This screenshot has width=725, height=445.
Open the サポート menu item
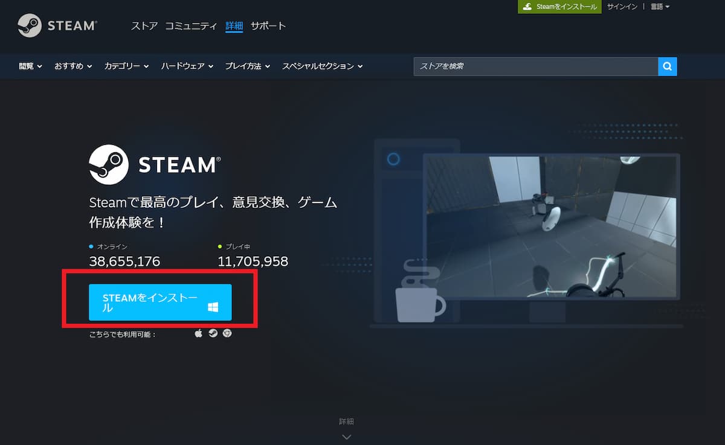click(x=268, y=26)
